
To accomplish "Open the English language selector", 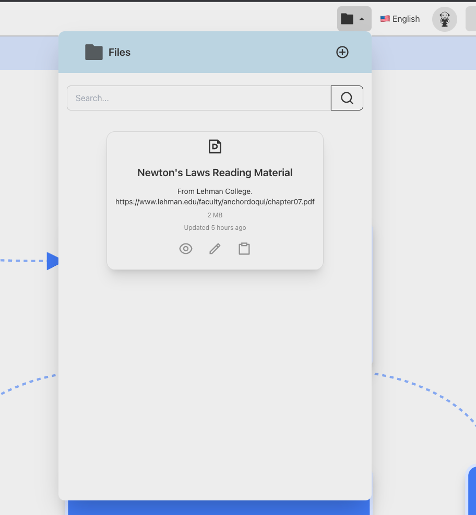I will 400,19.
